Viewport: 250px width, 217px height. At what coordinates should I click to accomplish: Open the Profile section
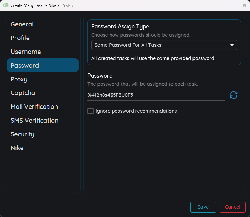pyautogui.click(x=20, y=38)
